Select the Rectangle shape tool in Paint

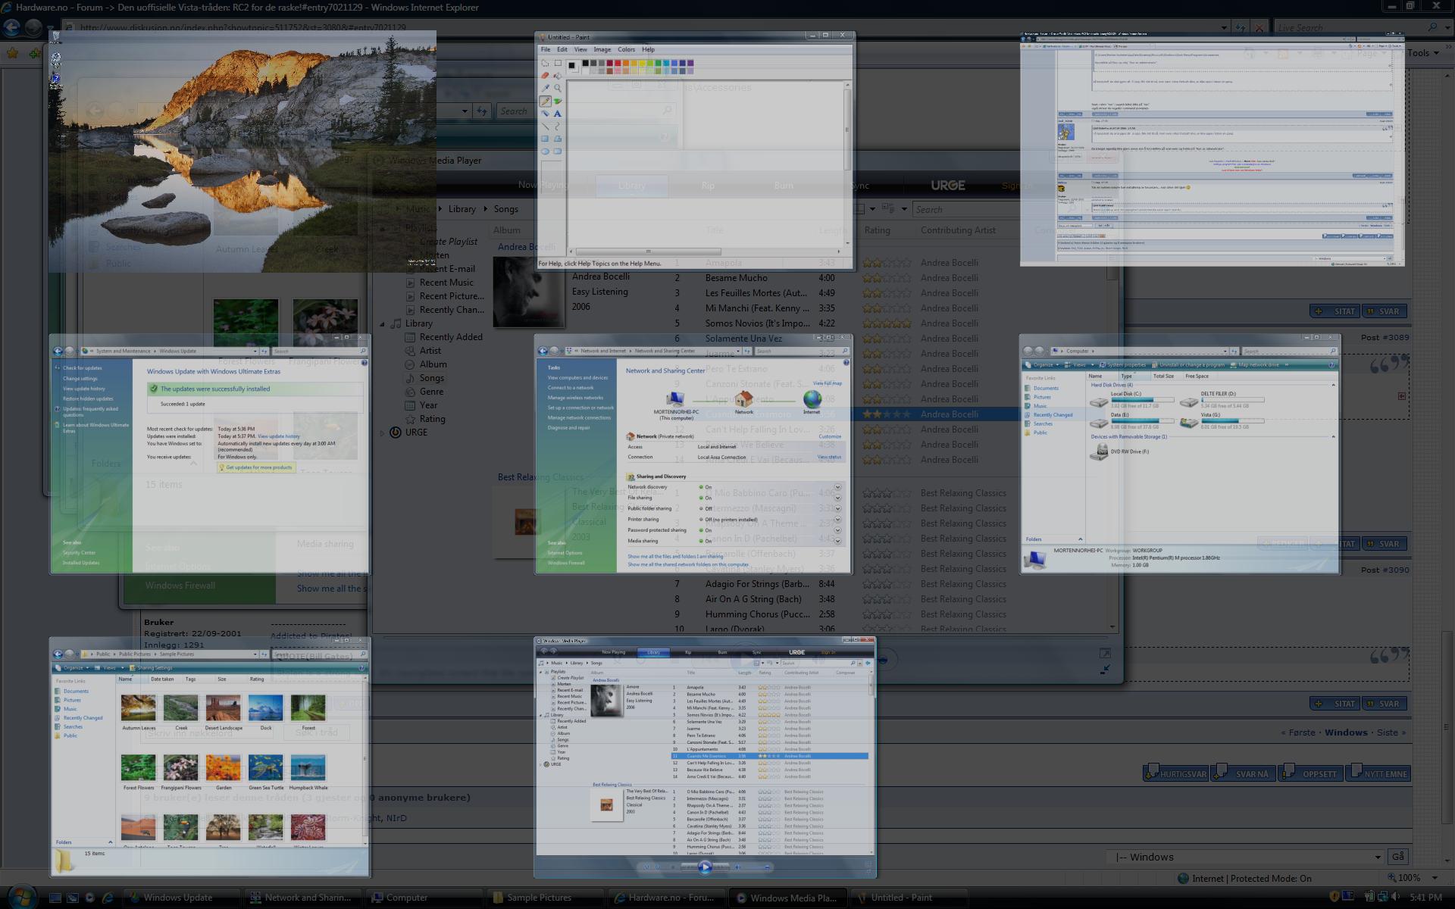click(545, 139)
